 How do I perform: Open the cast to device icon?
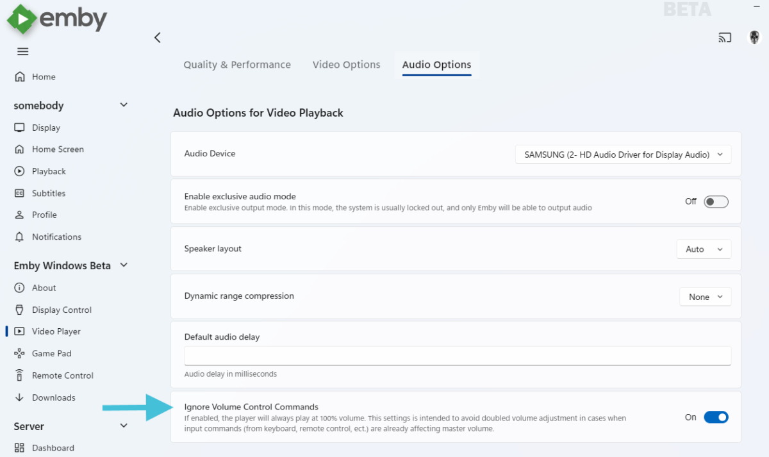coord(725,38)
